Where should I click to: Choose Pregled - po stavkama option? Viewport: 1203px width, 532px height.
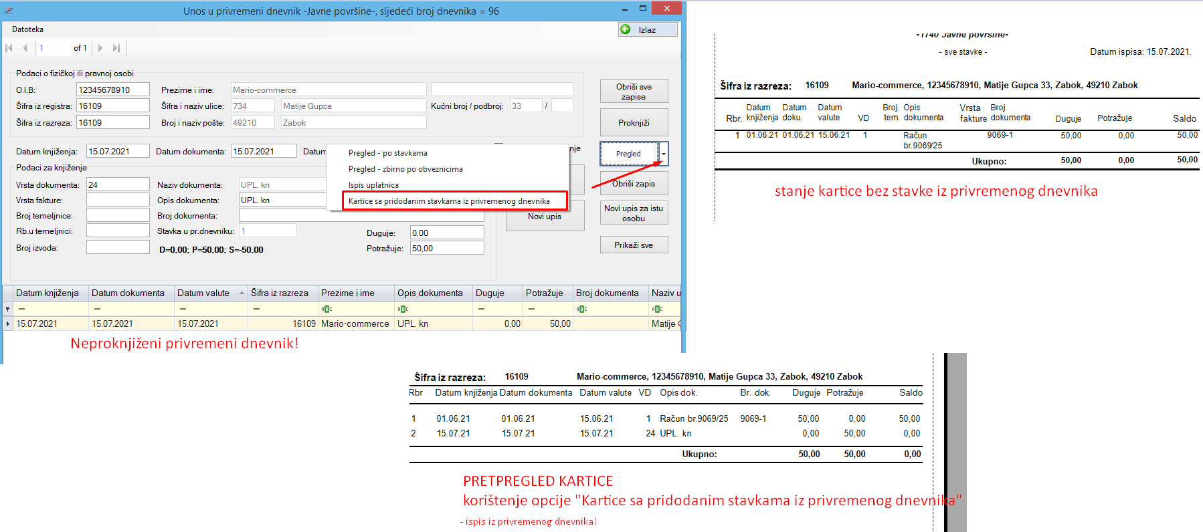387,153
